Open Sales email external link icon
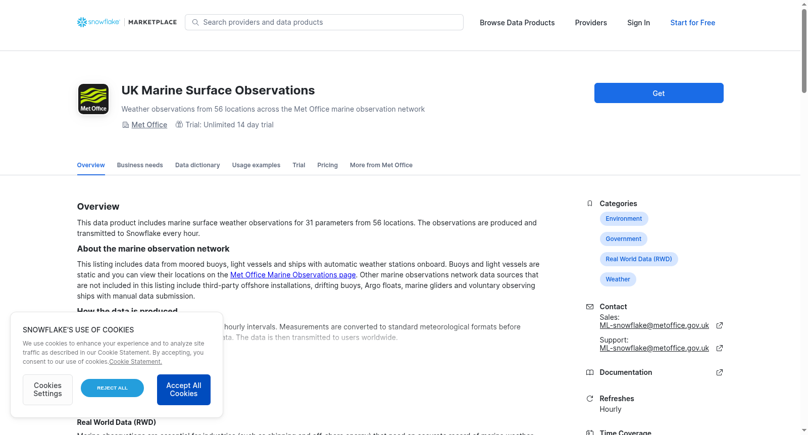 click(x=720, y=325)
